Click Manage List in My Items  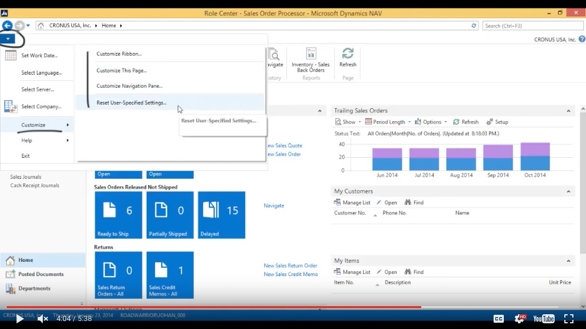click(352, 272)
